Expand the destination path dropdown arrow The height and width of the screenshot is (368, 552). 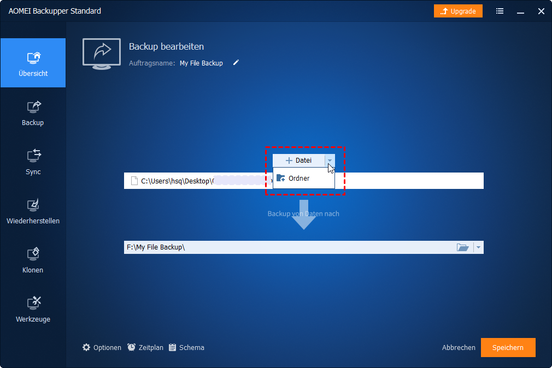tap(478, 247)
